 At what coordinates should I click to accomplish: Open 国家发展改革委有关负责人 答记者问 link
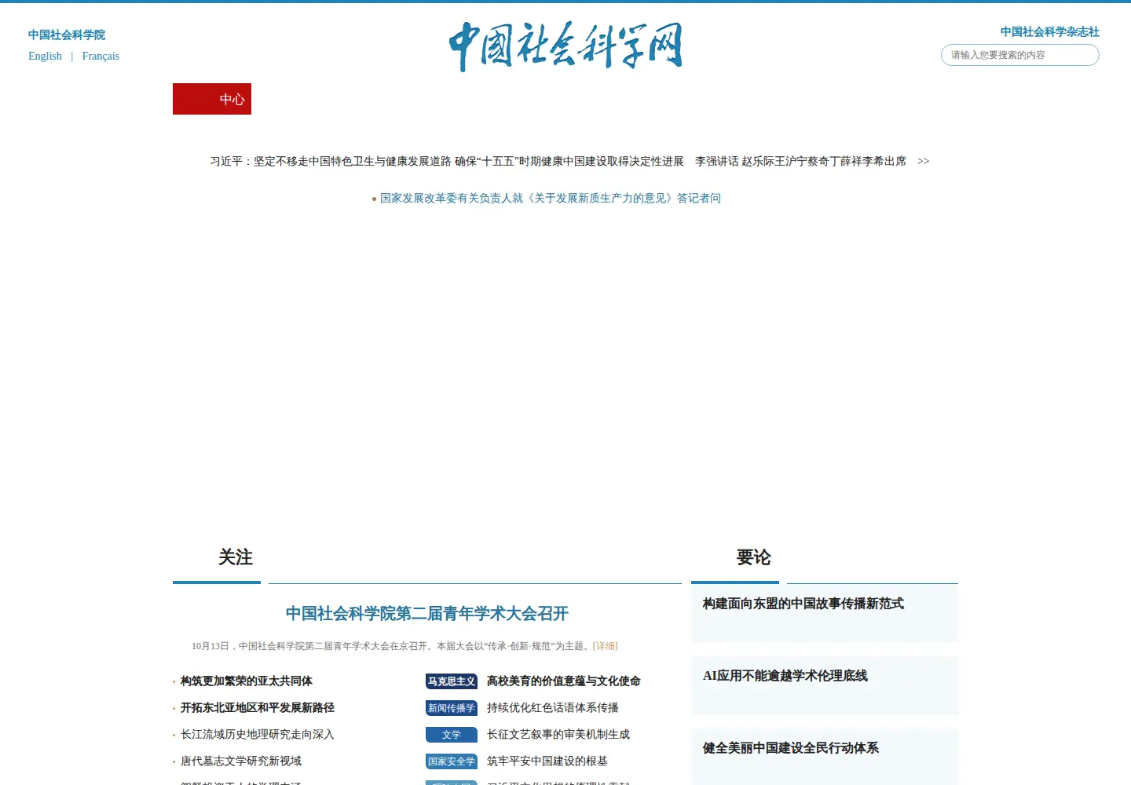(550, 198)
